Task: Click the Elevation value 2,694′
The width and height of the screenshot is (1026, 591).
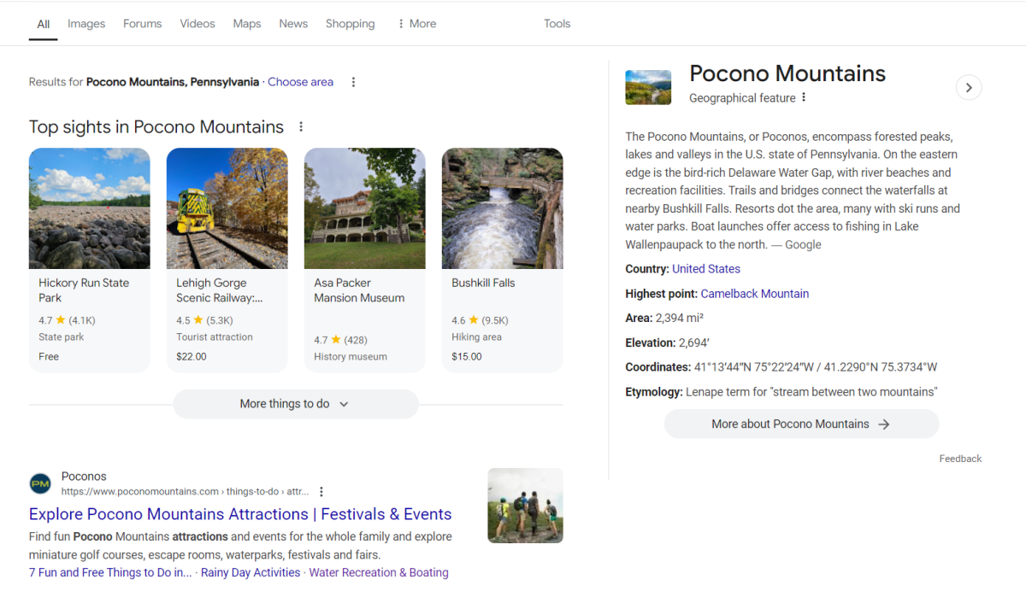Action: tap(694, 343)
